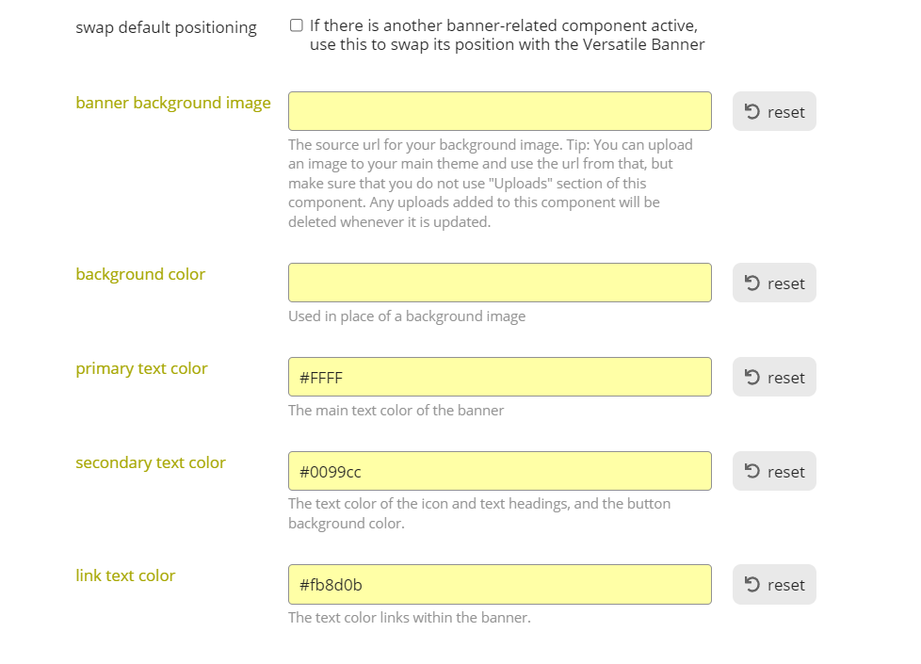Enable the swap default positioning checkbox
Viewport: 921px width, 664px height.
click(x=297, y=25)
